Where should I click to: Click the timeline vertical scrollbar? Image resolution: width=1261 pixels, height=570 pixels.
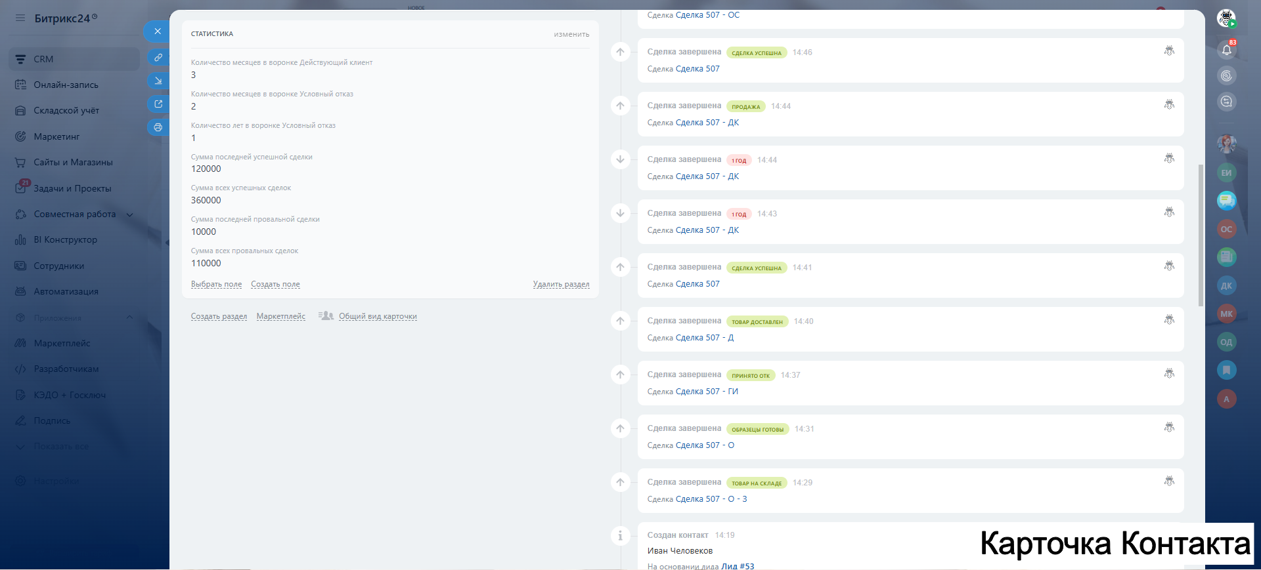pyautogui.click(x=1201, y=236)
